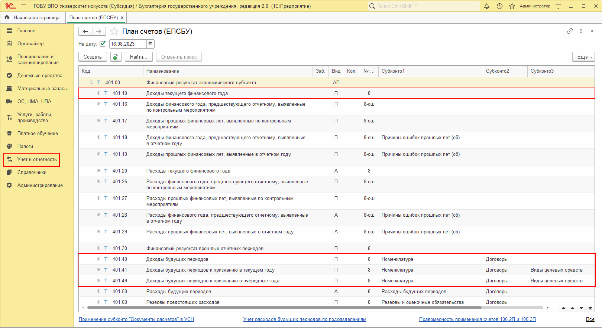Go back with the left arrow button
Image resolution: width=602 pixels, height=328 pixels.
(85, 32)
